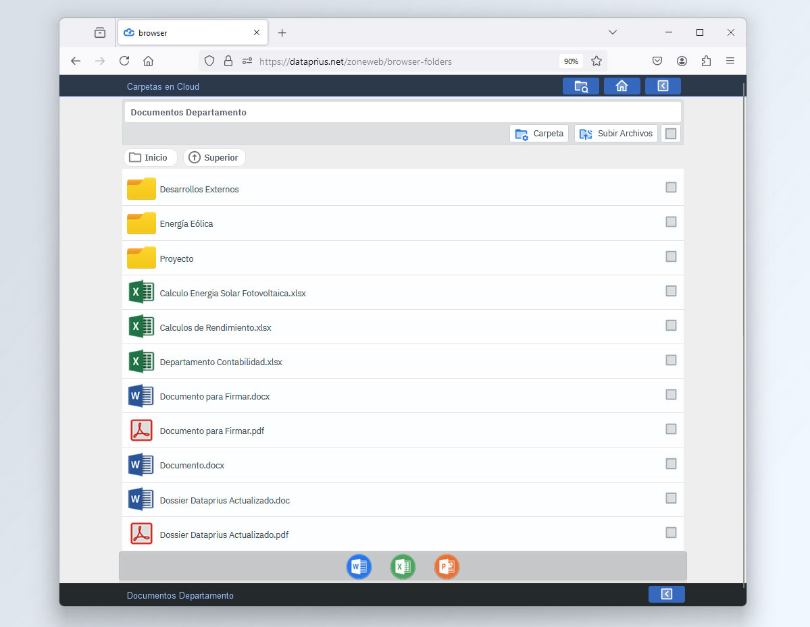810x627 pixels.
Task: Click the Subir Archivos upload button
Action: coord(615,133)
